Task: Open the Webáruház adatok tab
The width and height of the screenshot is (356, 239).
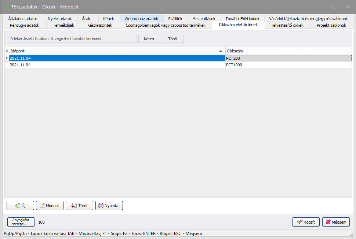Action: [141, 19]
